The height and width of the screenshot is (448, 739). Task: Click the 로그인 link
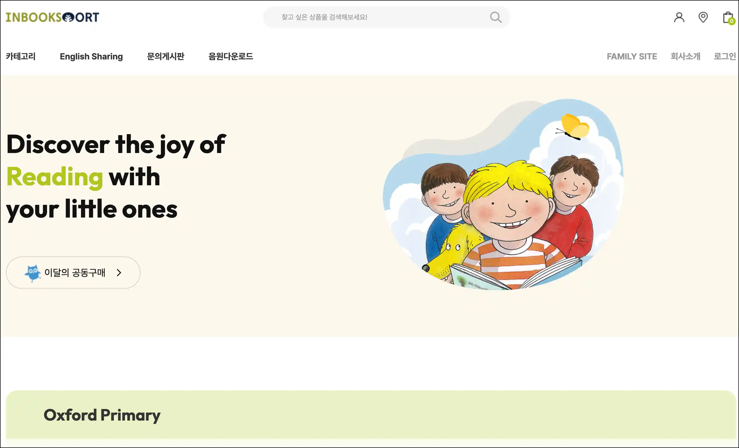pos(725,56)
